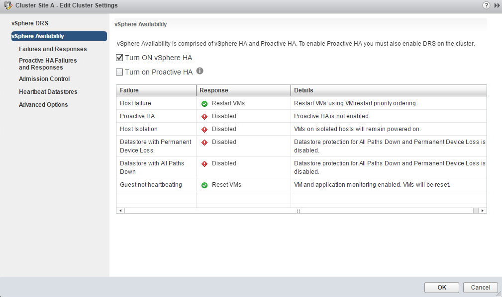The width and height of the screenshot is (502, 297).
Task: Click the cluster icon in title bar
Action: tap(7, 5)
